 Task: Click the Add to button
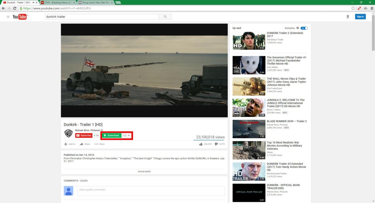pos(70,144)
